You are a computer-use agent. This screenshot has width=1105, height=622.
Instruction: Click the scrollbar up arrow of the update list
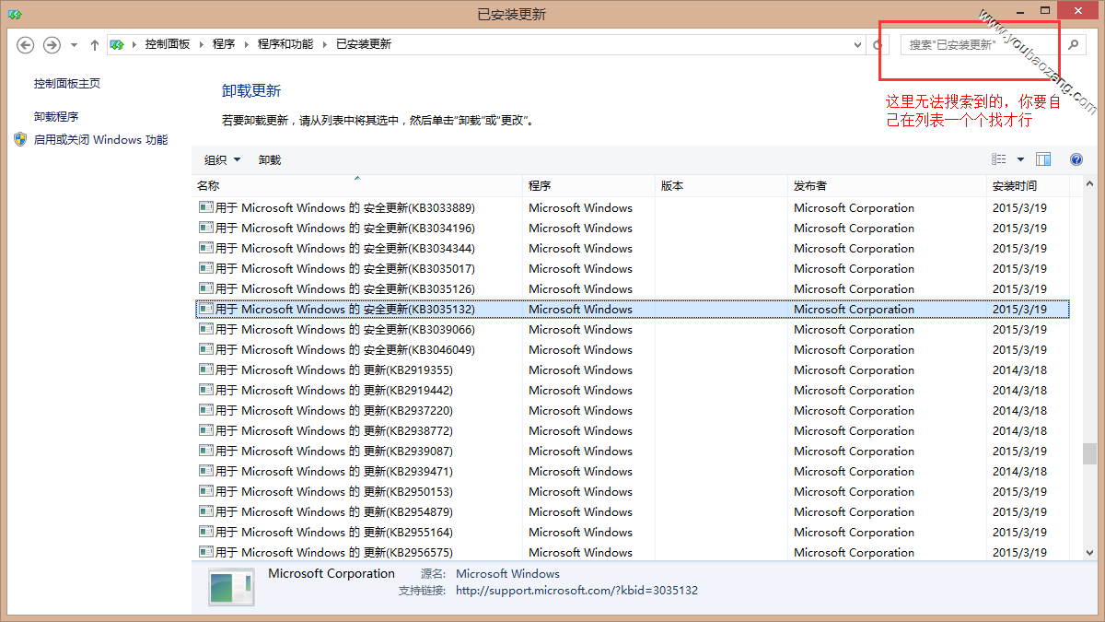pyautogui.click(x=1089, y=185)
